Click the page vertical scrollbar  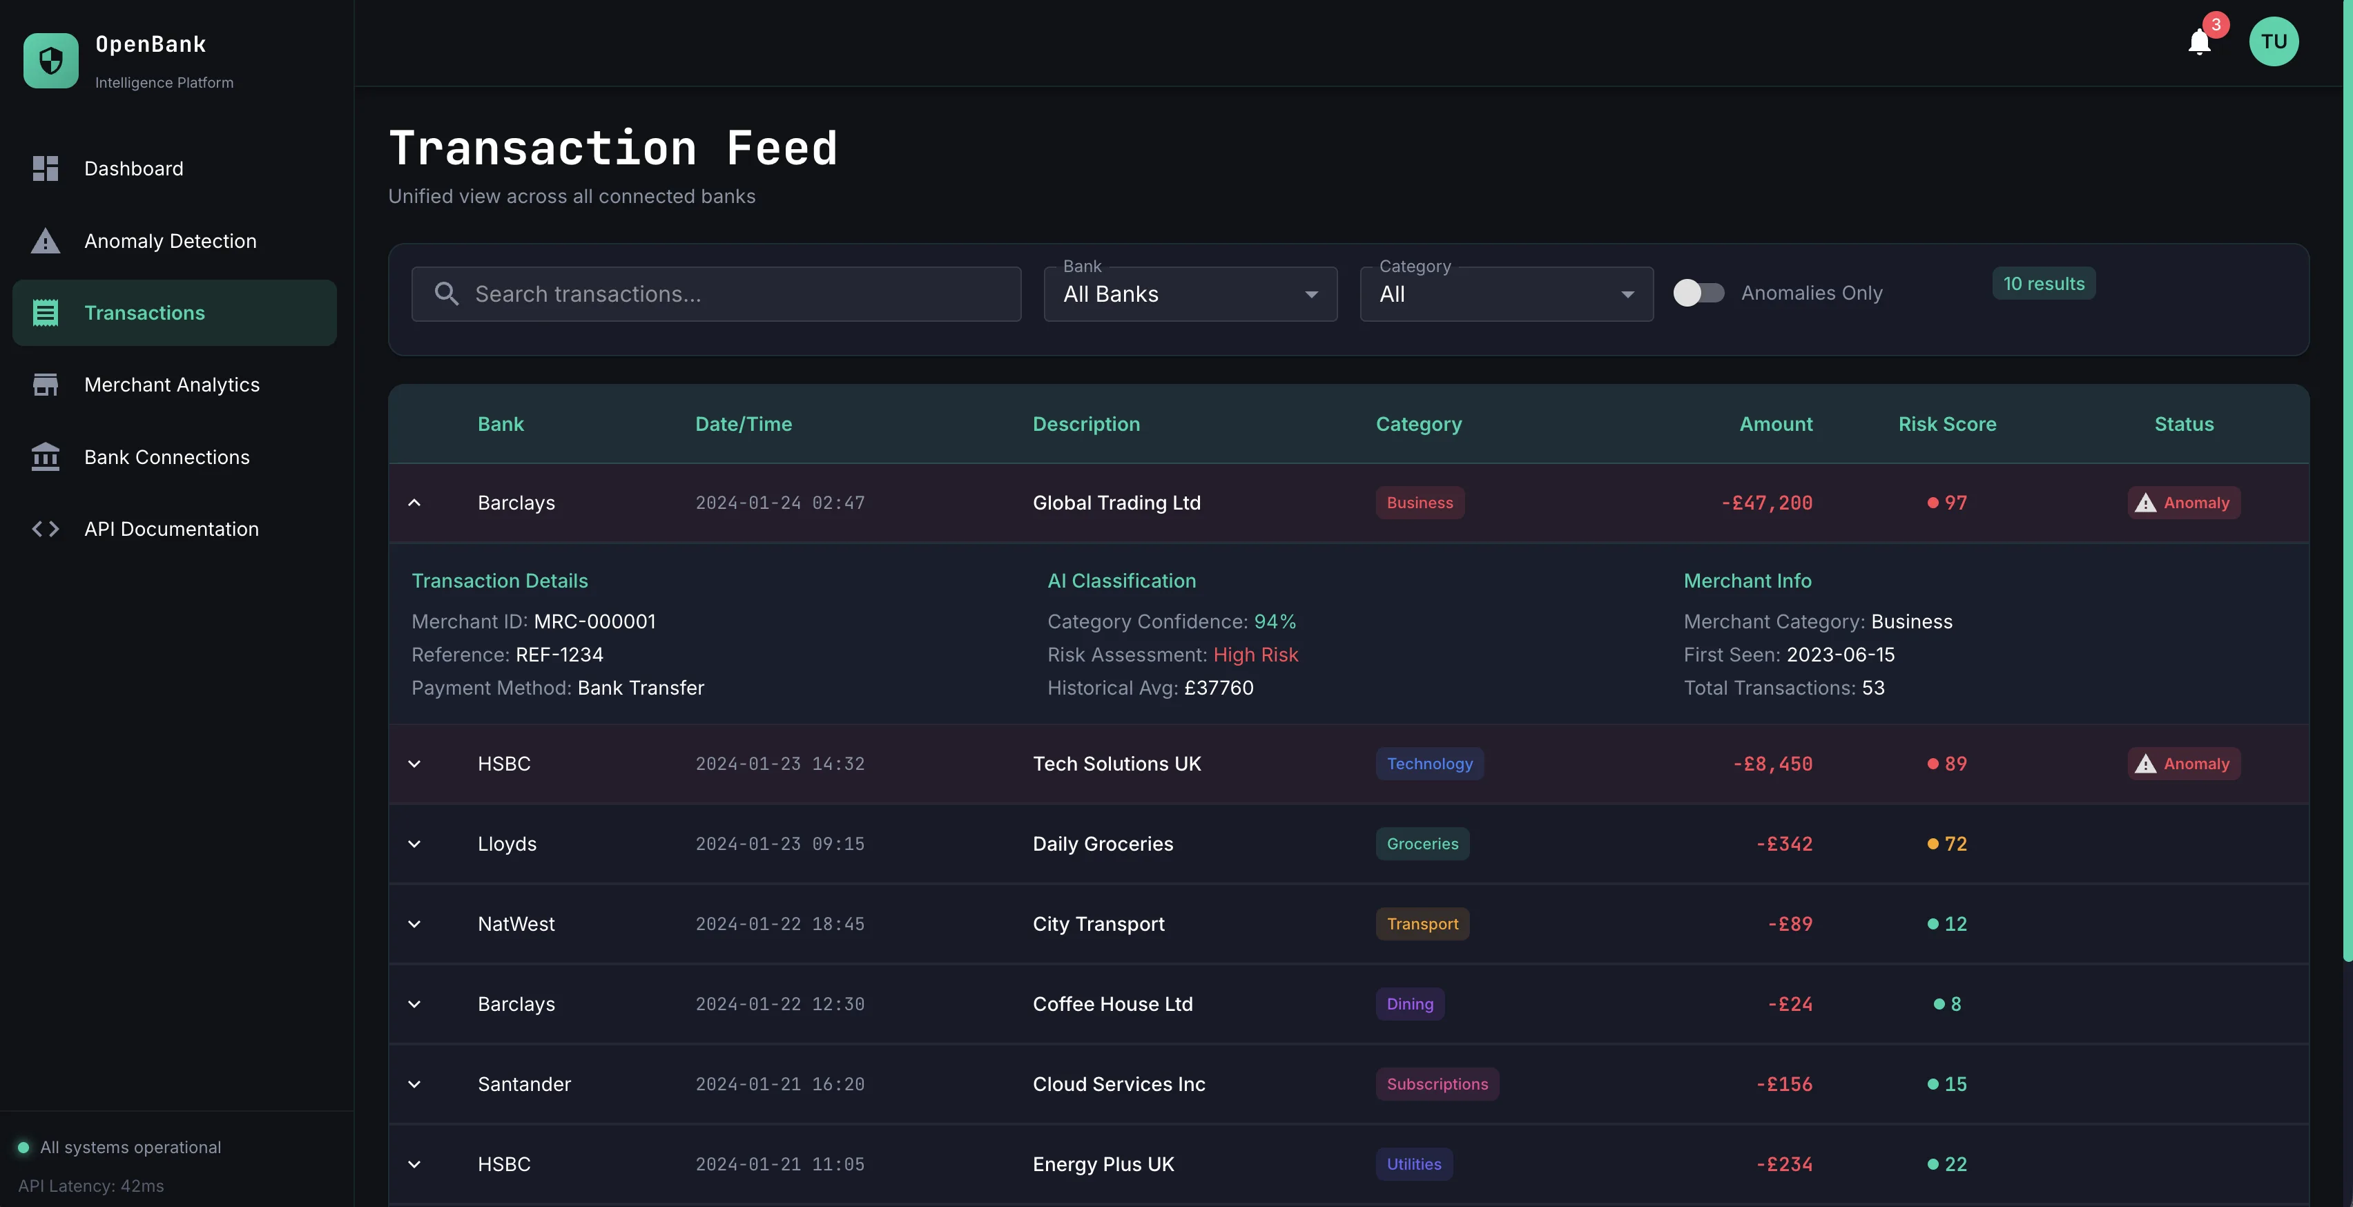pyautogui.click(x=2347, y=480)
